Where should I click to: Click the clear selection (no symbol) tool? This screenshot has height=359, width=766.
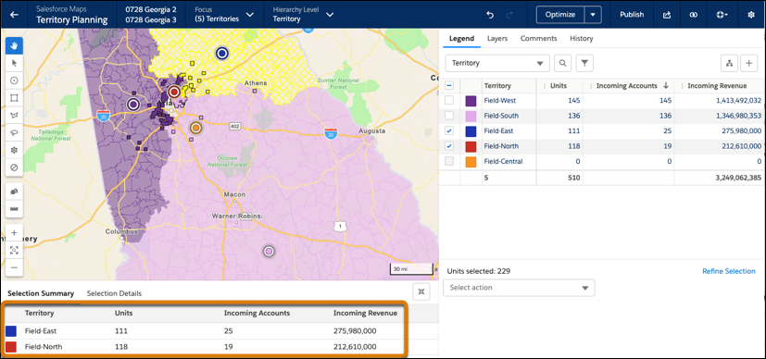(x=14, y=167)
